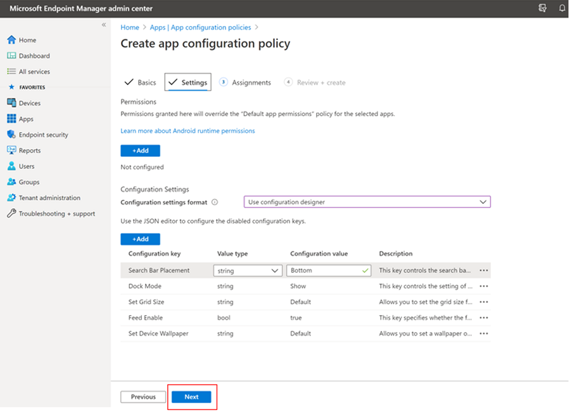Screen dimensions: 570x412
Task: Expand the Use configuration designer dropdown
Action: pos(367,202)
